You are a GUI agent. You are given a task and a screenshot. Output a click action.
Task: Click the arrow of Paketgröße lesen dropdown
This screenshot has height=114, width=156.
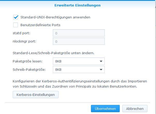coord(101,61)
